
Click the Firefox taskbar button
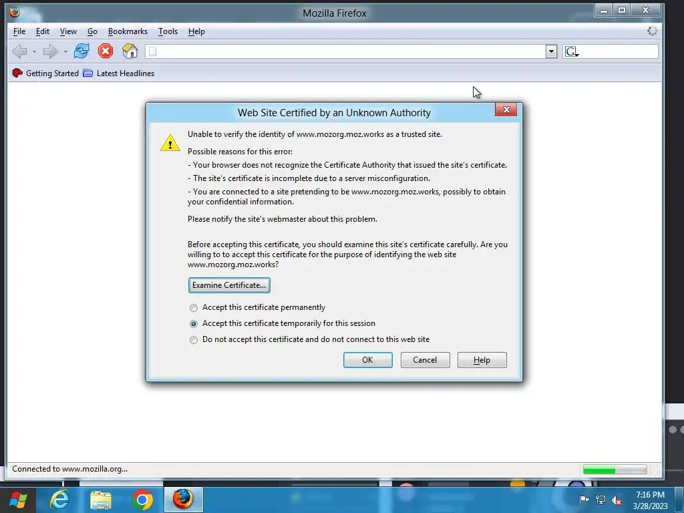point(183,500)
